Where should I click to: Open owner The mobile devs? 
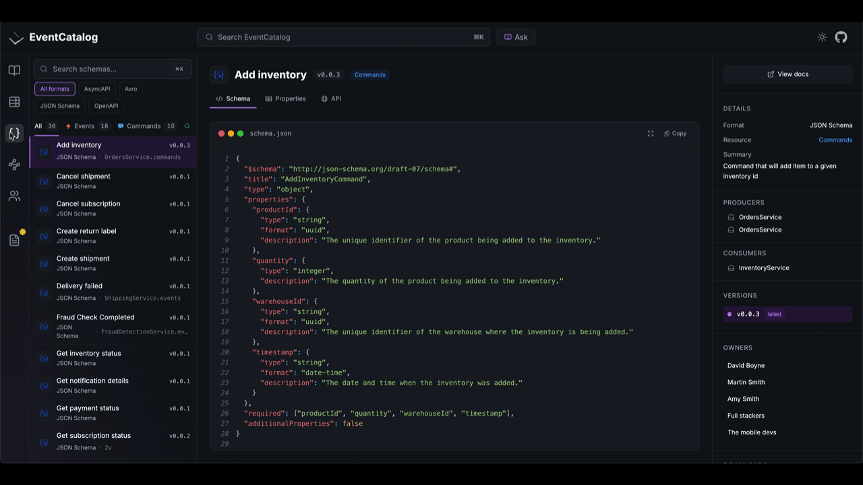(752, 432)
